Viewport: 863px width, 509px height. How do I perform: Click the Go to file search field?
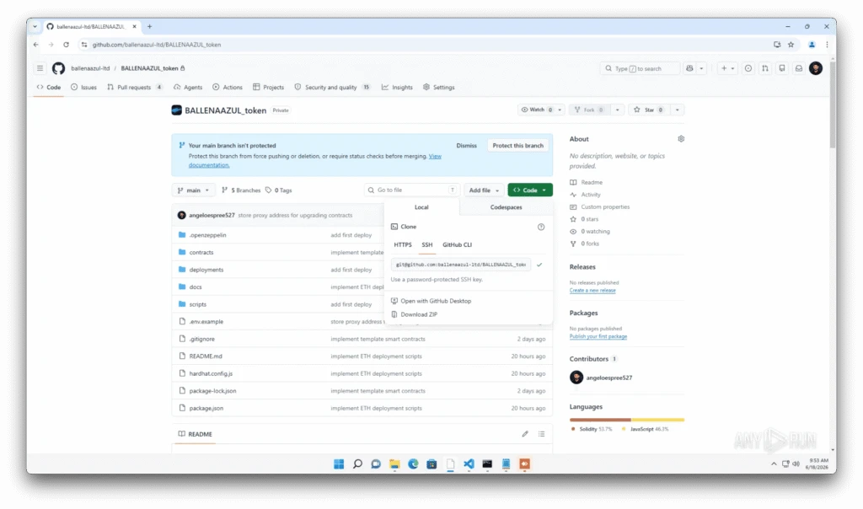tap(411, 190)
